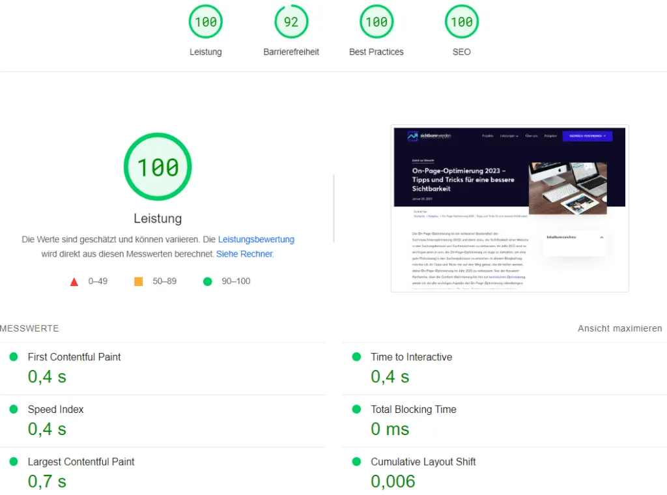Click the 90–100 legend range text
The image size is (667, 495).
click(x=236, y=281)
